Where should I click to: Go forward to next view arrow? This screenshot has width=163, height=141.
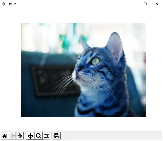(x=20, y=136)
